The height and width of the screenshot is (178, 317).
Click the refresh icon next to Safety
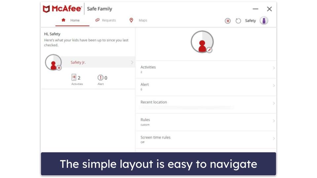click(238, 21)
